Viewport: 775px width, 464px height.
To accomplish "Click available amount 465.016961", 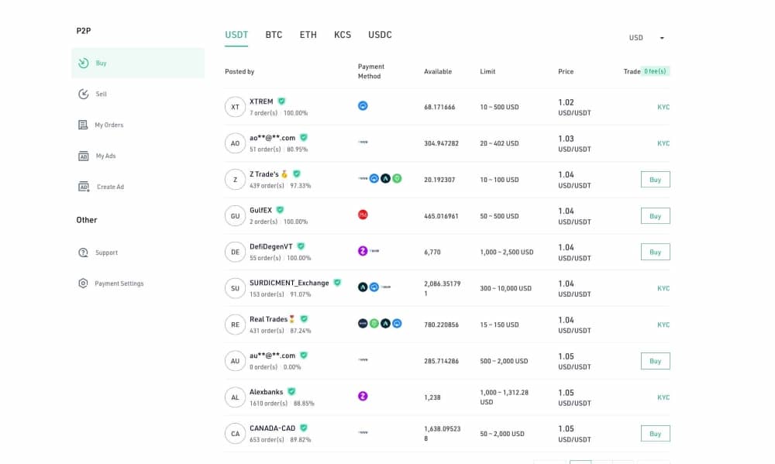I will click(442, 216).
